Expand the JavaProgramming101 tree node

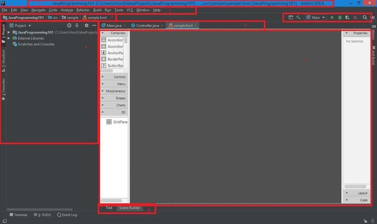tap(9, 32)
